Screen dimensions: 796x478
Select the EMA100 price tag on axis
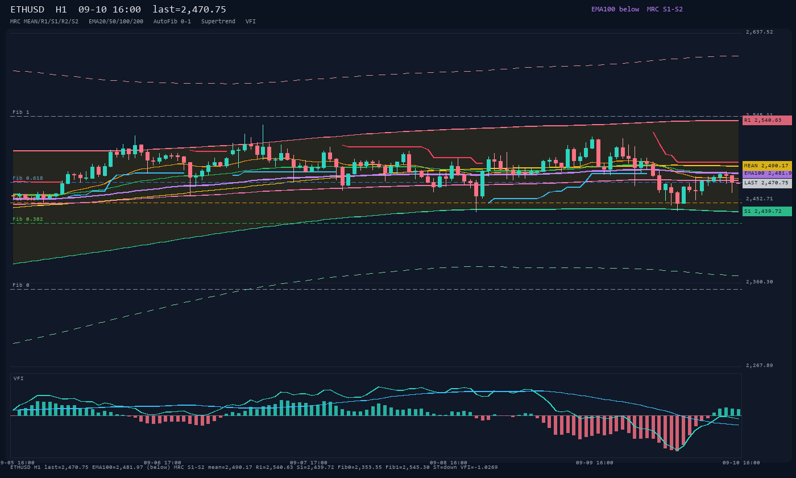(x=767, y=173)
